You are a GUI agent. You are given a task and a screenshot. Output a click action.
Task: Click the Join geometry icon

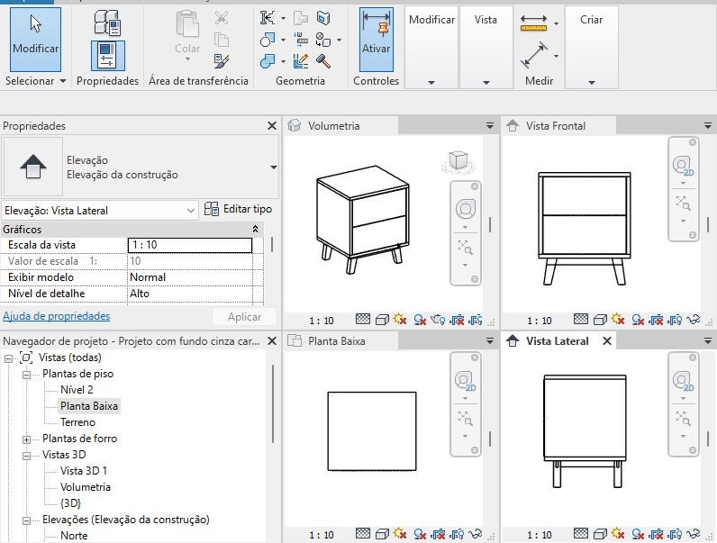point(268,61)
